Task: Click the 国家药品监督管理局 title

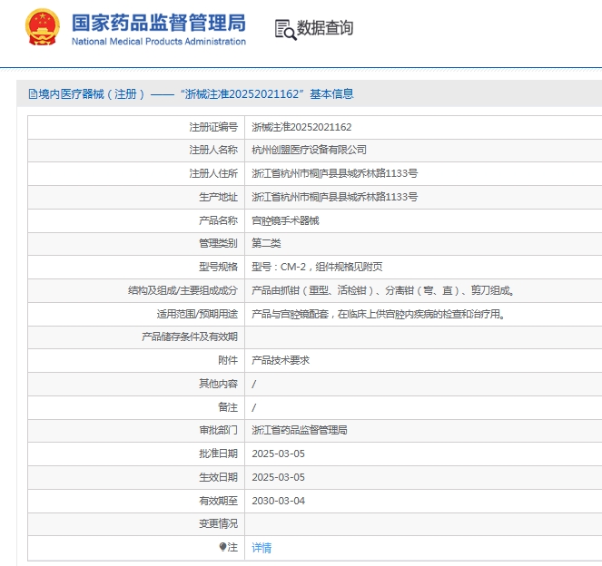Action: [x=159, y=23]
